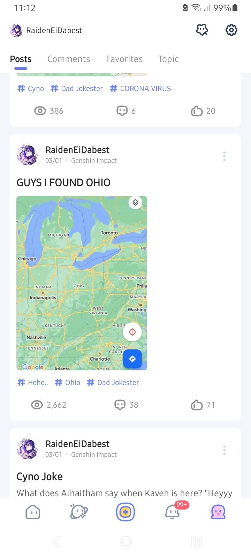251x558 pixels.
Task: Open the settings gear icon
Action: coord(231,30)
